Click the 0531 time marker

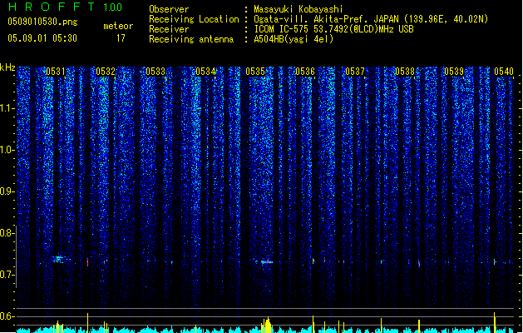pyautogui.click(x=56, y=72)
